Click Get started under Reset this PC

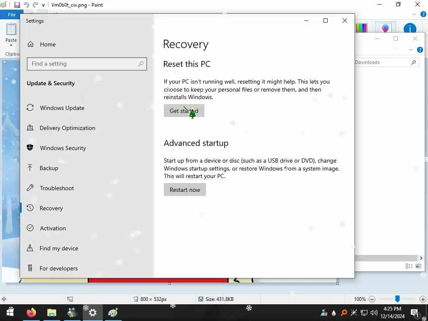[184, 110]
